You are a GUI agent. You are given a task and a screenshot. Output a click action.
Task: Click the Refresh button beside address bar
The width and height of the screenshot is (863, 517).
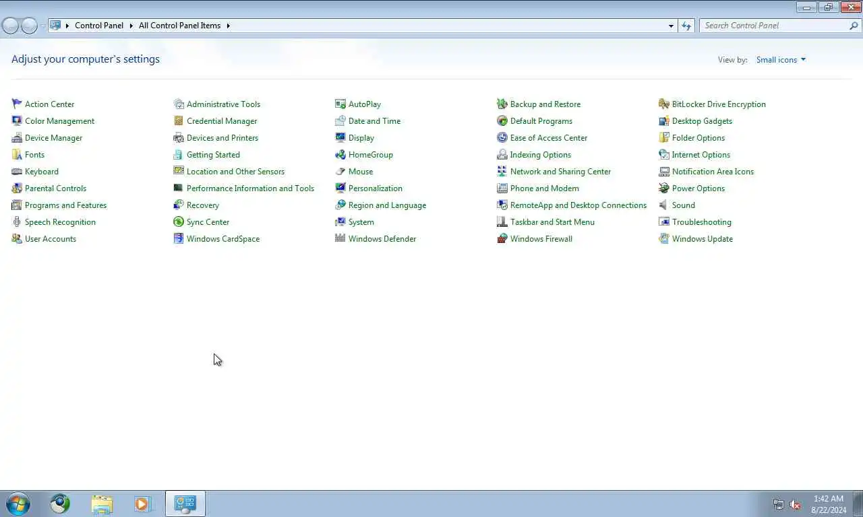pos(686,26)
